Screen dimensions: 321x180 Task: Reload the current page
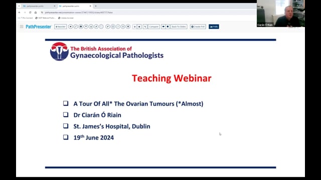30,12
